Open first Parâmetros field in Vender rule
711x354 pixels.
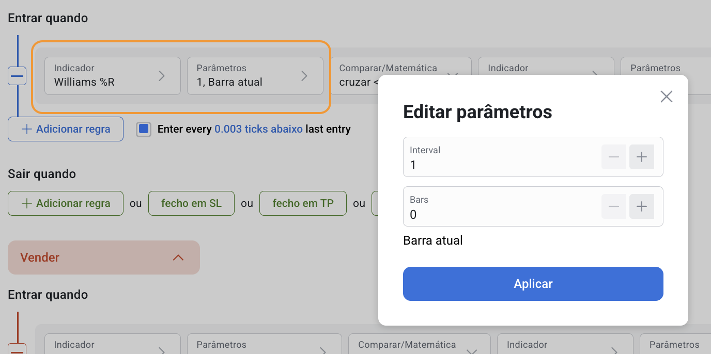pyautogui.click(x=265, y=344)
